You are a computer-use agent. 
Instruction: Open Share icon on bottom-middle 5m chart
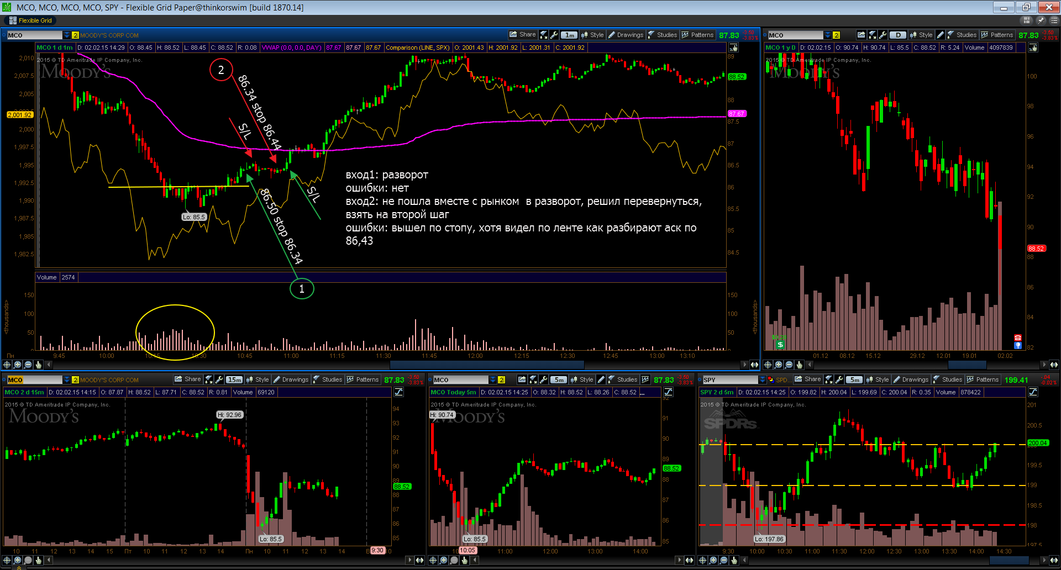[522, 379]
